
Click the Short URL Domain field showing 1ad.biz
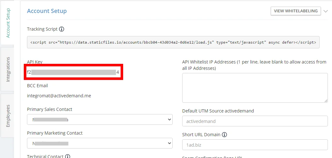point(255,145)
